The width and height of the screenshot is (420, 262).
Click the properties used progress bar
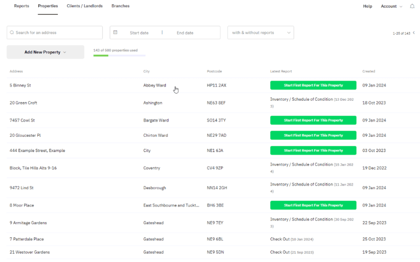coord(119,56)
